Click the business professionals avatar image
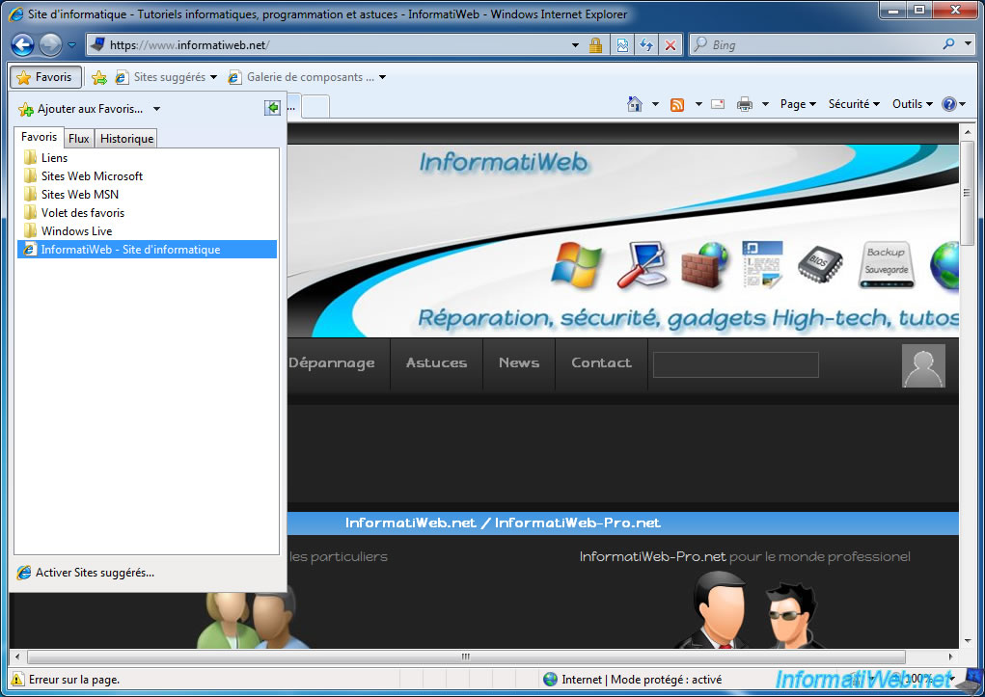 [748, 609]
